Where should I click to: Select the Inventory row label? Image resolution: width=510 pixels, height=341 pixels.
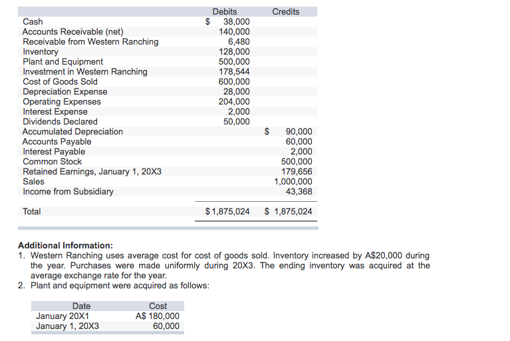click(41, 51)
